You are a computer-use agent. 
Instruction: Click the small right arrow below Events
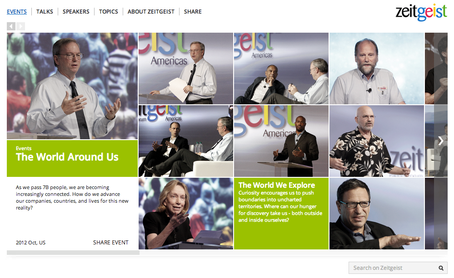pyautogui.click(x=20, y=26)
